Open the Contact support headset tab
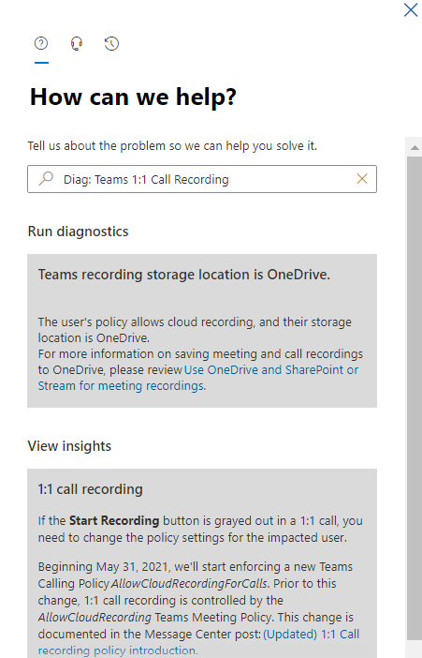 pyautogui.click(x=77, y=43)
